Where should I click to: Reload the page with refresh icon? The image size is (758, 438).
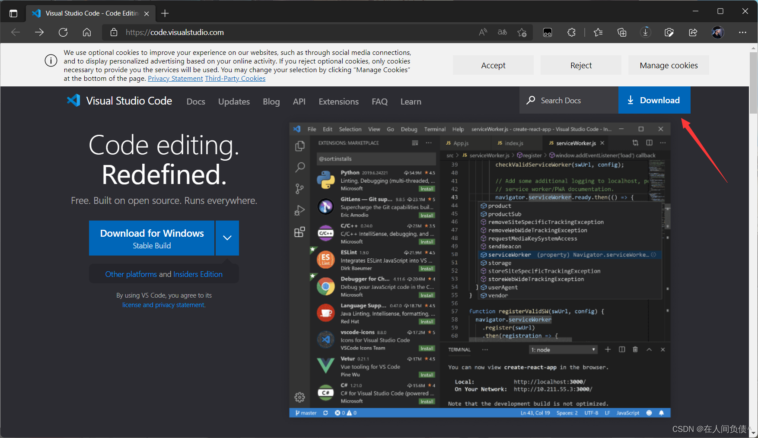(63, 32)
